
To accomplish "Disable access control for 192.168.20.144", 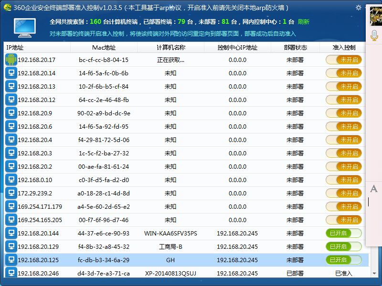I will pos(343,233).
